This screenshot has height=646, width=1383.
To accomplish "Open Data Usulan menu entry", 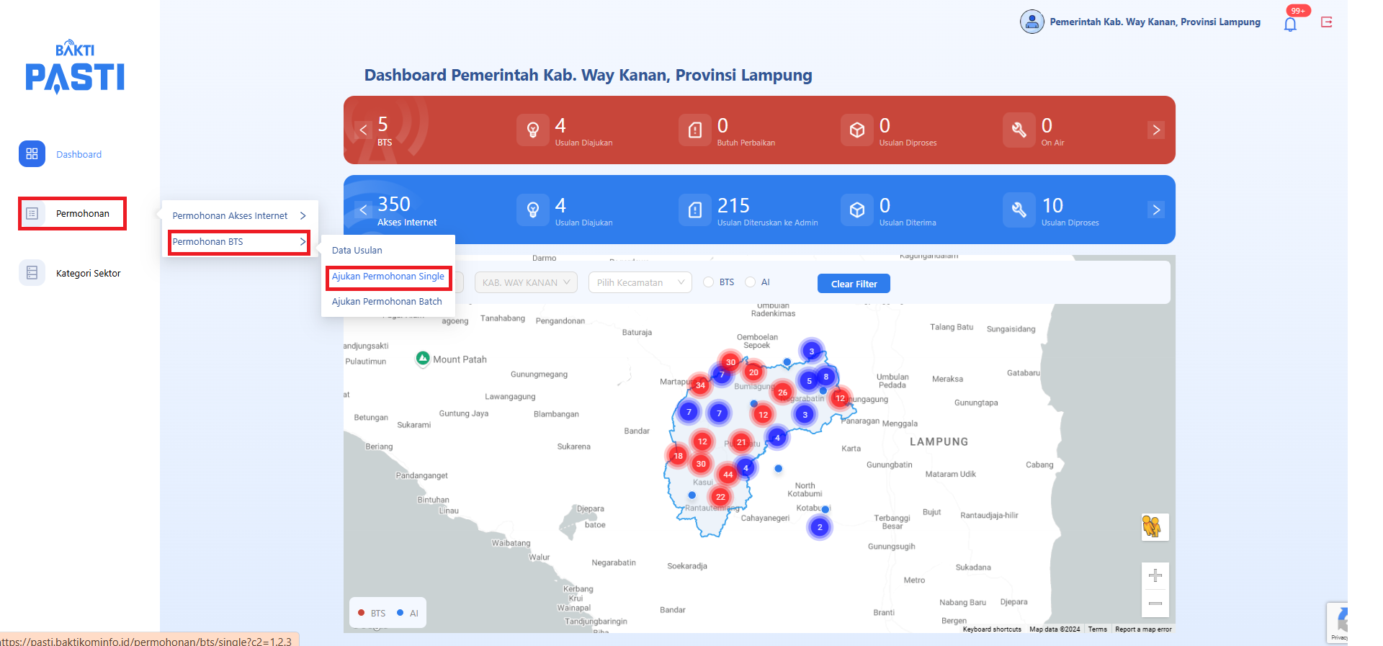I will point(357,251).
